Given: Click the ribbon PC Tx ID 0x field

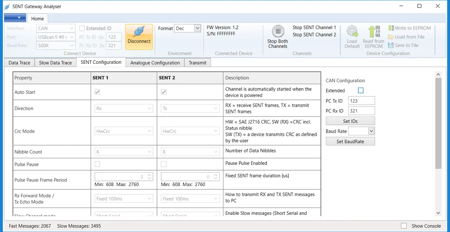Looking at the screenshot, I should [114, 37].
